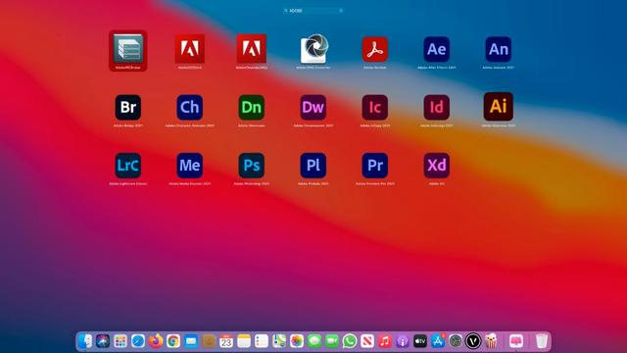
Task: Launch Adobe Dreamweaver
Action: [x=313, y=107]
